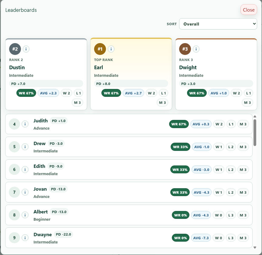Click Judith's AVG +0.3 badge

click(x=201, y=124)
